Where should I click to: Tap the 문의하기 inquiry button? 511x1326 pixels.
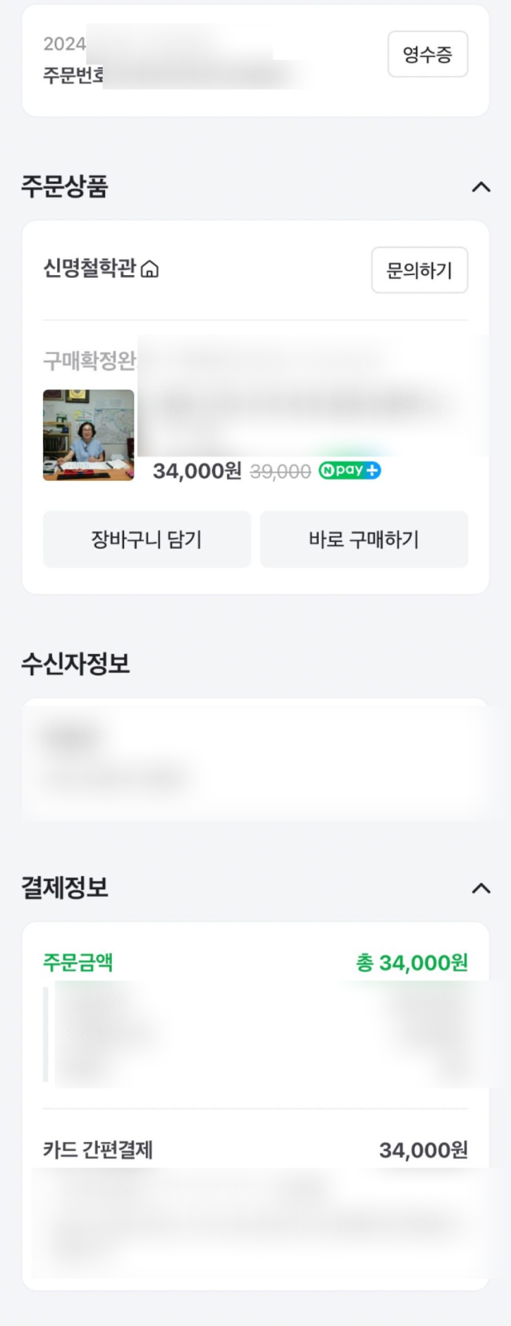(420, 270)
